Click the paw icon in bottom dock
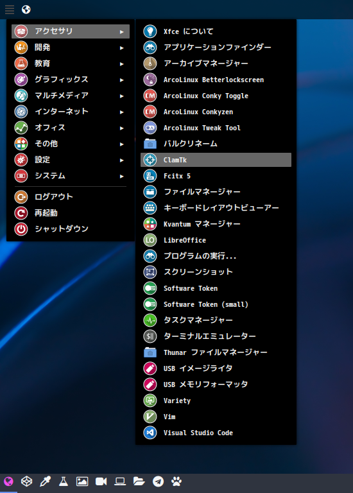The height and width of the screenshot is (493, 353). point(176,481)
